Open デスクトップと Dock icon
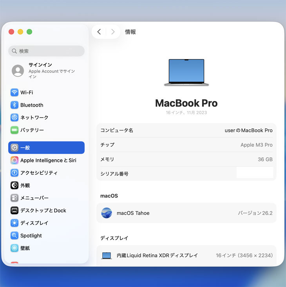 pyautogui.click(x=14, y=211)
